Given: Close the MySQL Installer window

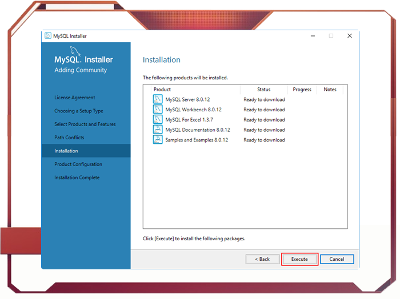Looking at the screenshot, I should [x=349, y=36].
